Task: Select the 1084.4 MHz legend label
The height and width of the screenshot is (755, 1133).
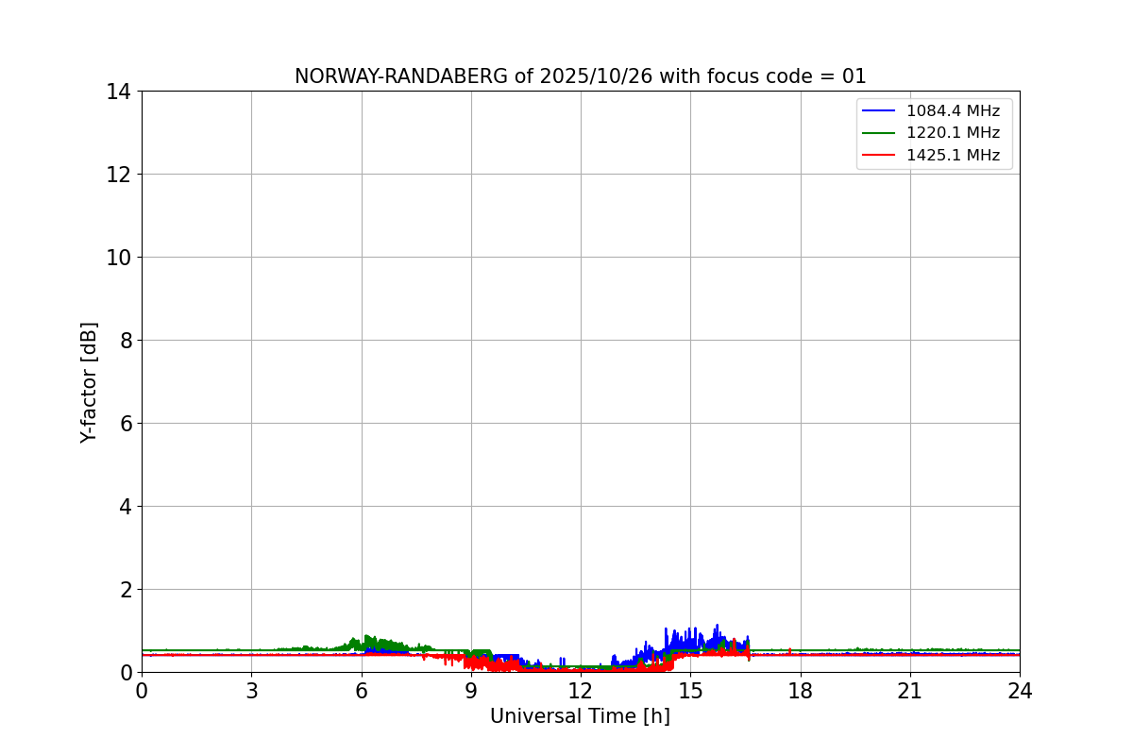Action: click(953, 111)
